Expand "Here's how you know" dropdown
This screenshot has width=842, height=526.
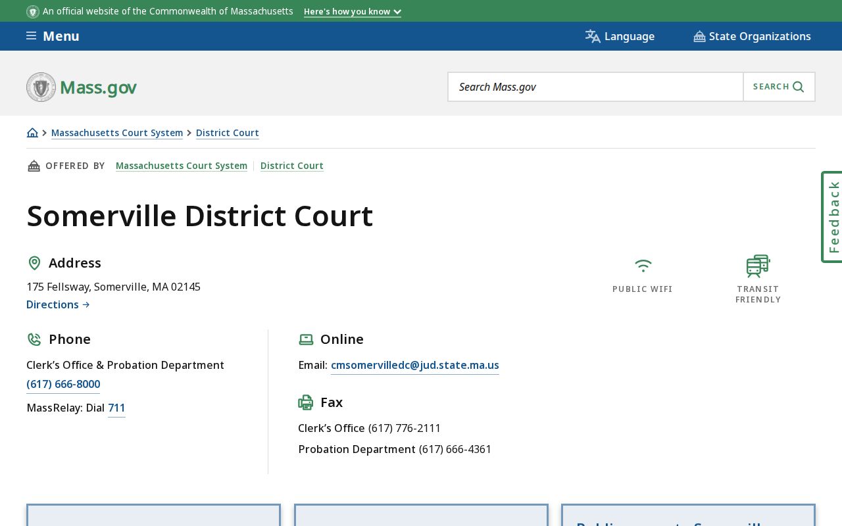coord(353,12)
